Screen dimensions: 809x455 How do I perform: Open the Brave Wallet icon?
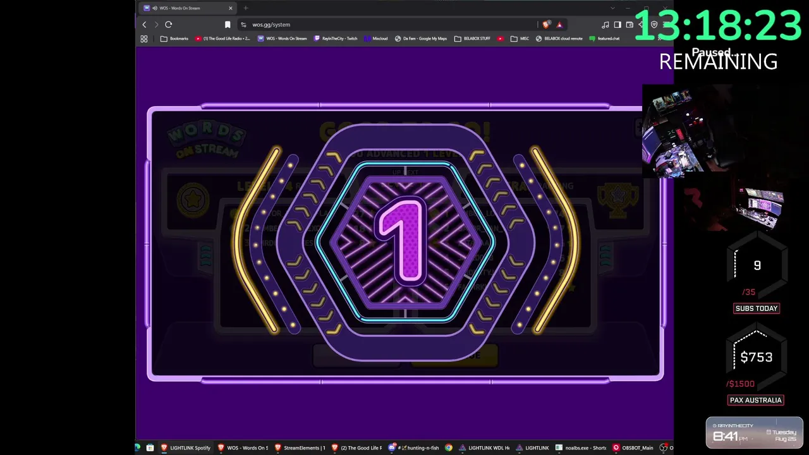(x=630, y=25)
